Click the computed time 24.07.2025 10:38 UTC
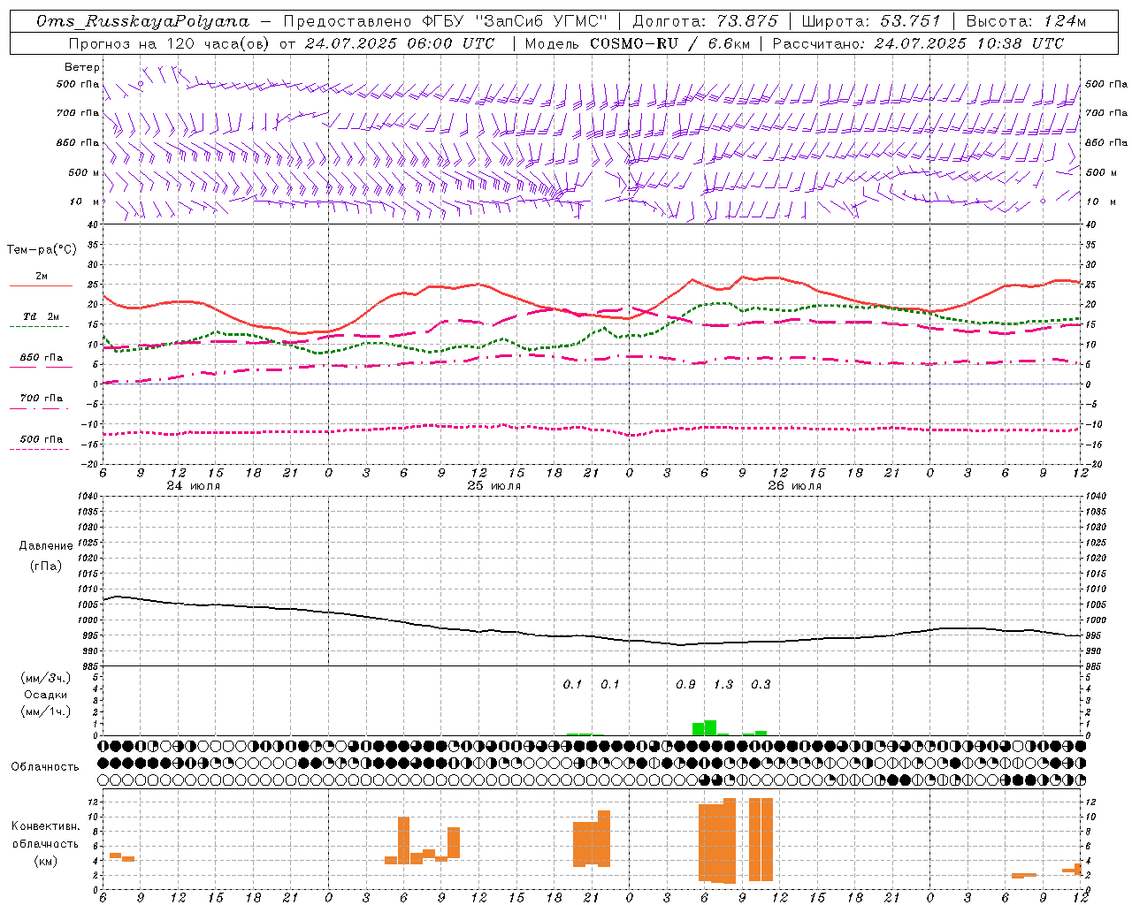The height and width of the screenshot is (905, 1132). pyautogui.click(x=969, y=43)
